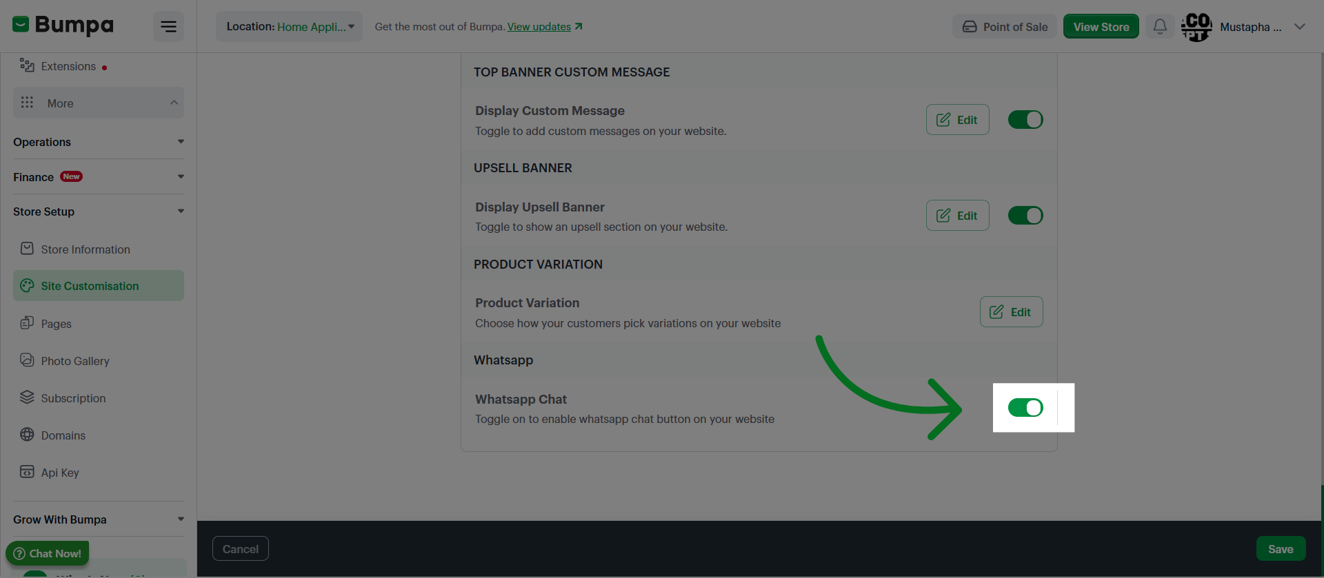Screen dimensions: 1324x578
Task: Go to Pages in Store Setup
Action: 99,324
